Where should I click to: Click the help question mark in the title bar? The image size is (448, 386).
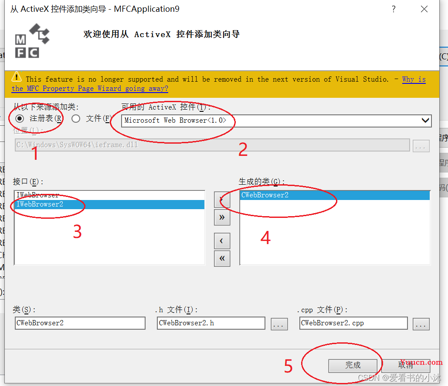[x=394, y=9]
